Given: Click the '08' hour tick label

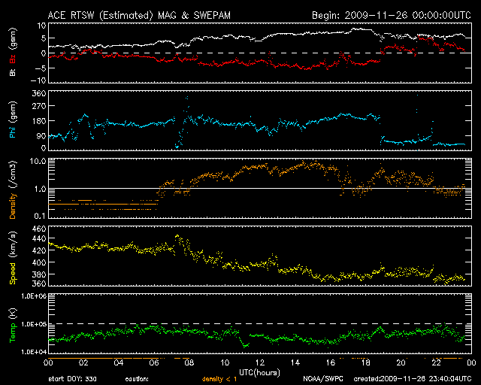Looking at the screenshot, I should (x=189, y=362).
